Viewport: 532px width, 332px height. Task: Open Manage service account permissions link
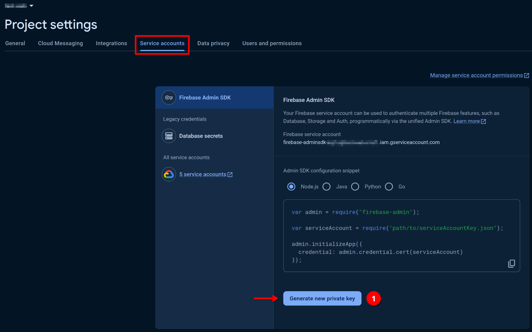pos(476,75)
